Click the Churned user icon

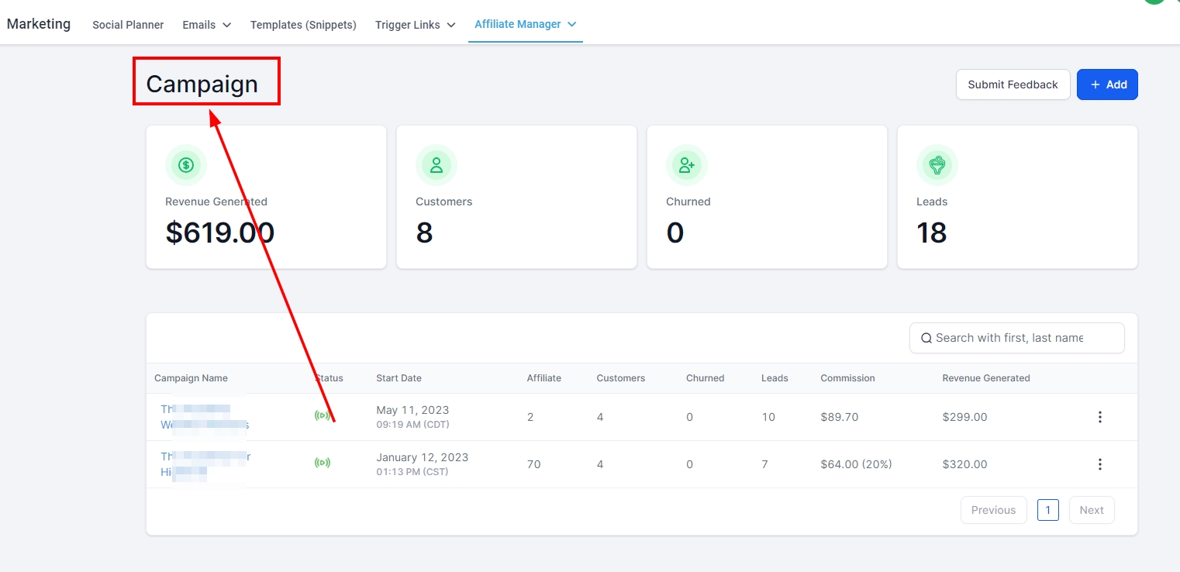click(687, 165)
